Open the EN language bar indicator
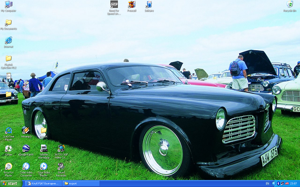 [x=267, y=183]
